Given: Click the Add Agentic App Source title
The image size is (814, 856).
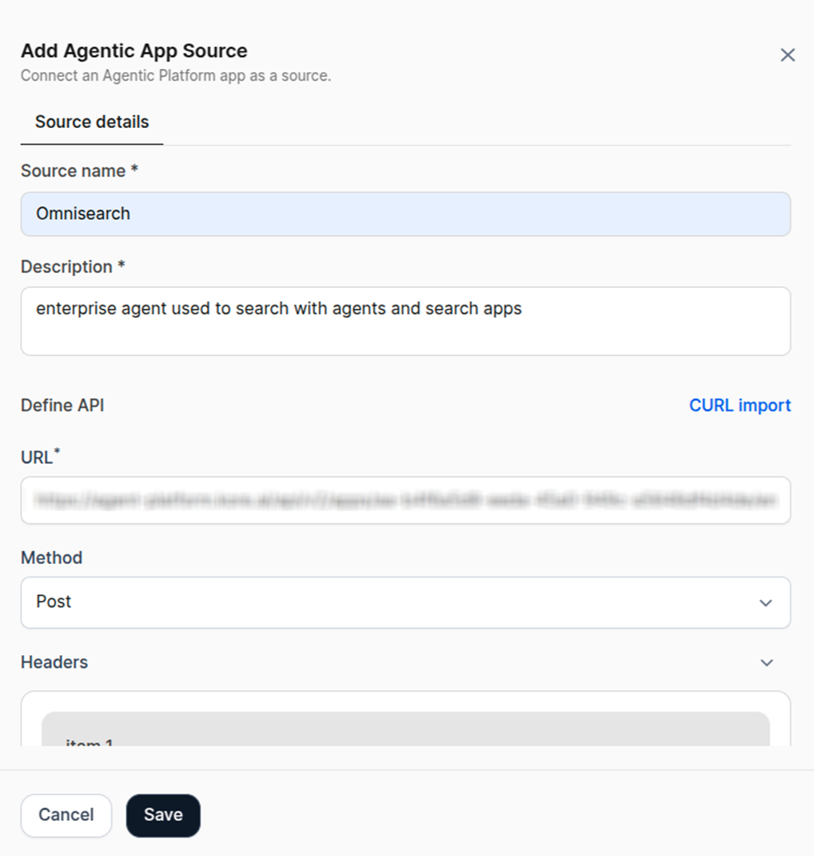Looking at the screenshot, I should click(134, 51).
